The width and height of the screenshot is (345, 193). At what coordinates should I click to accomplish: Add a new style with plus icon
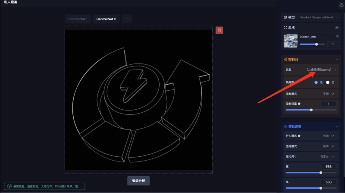[337, 28]
